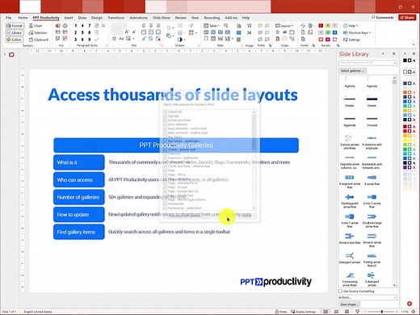The height and width of the screenshot is (315, 420).
Task: Click the red stamp icon
Action: point(321,26)
